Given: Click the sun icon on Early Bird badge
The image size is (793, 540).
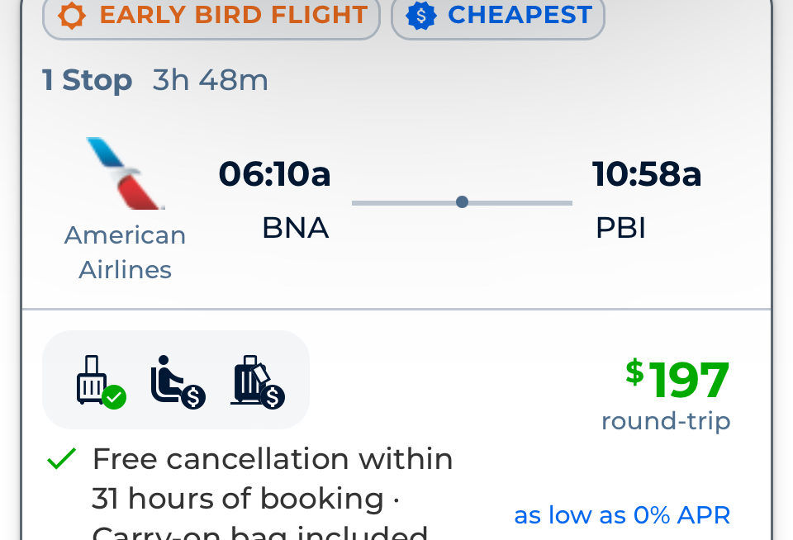Looking at the screenshot, I should pos(72,15).
